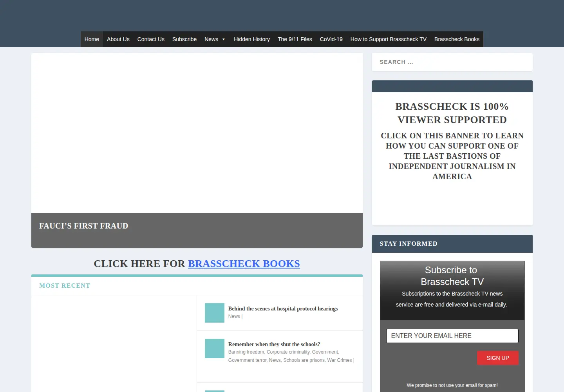Viewport: 564px width, 392px height.
Task: Go to the Home menu item
Action: click(92, 39)
